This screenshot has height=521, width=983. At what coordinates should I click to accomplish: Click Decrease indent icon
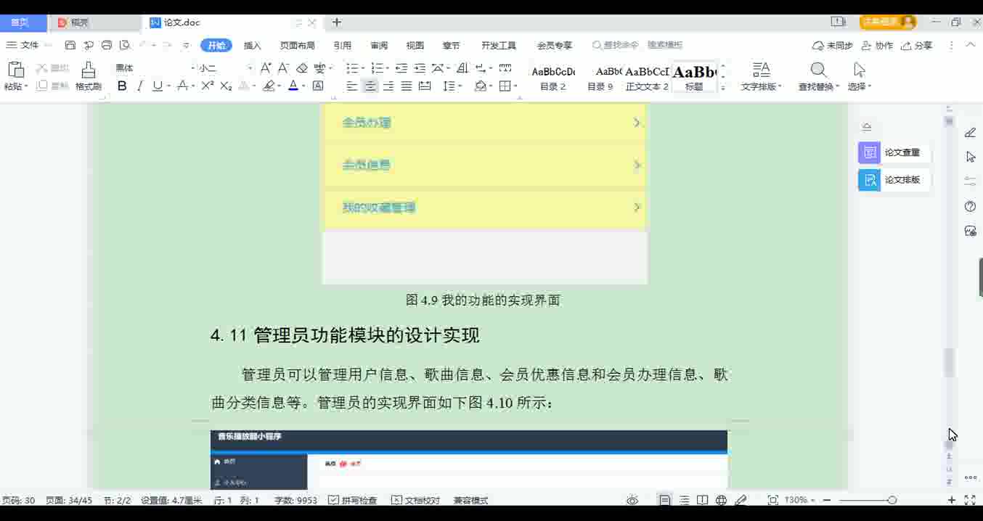(401, 68)
